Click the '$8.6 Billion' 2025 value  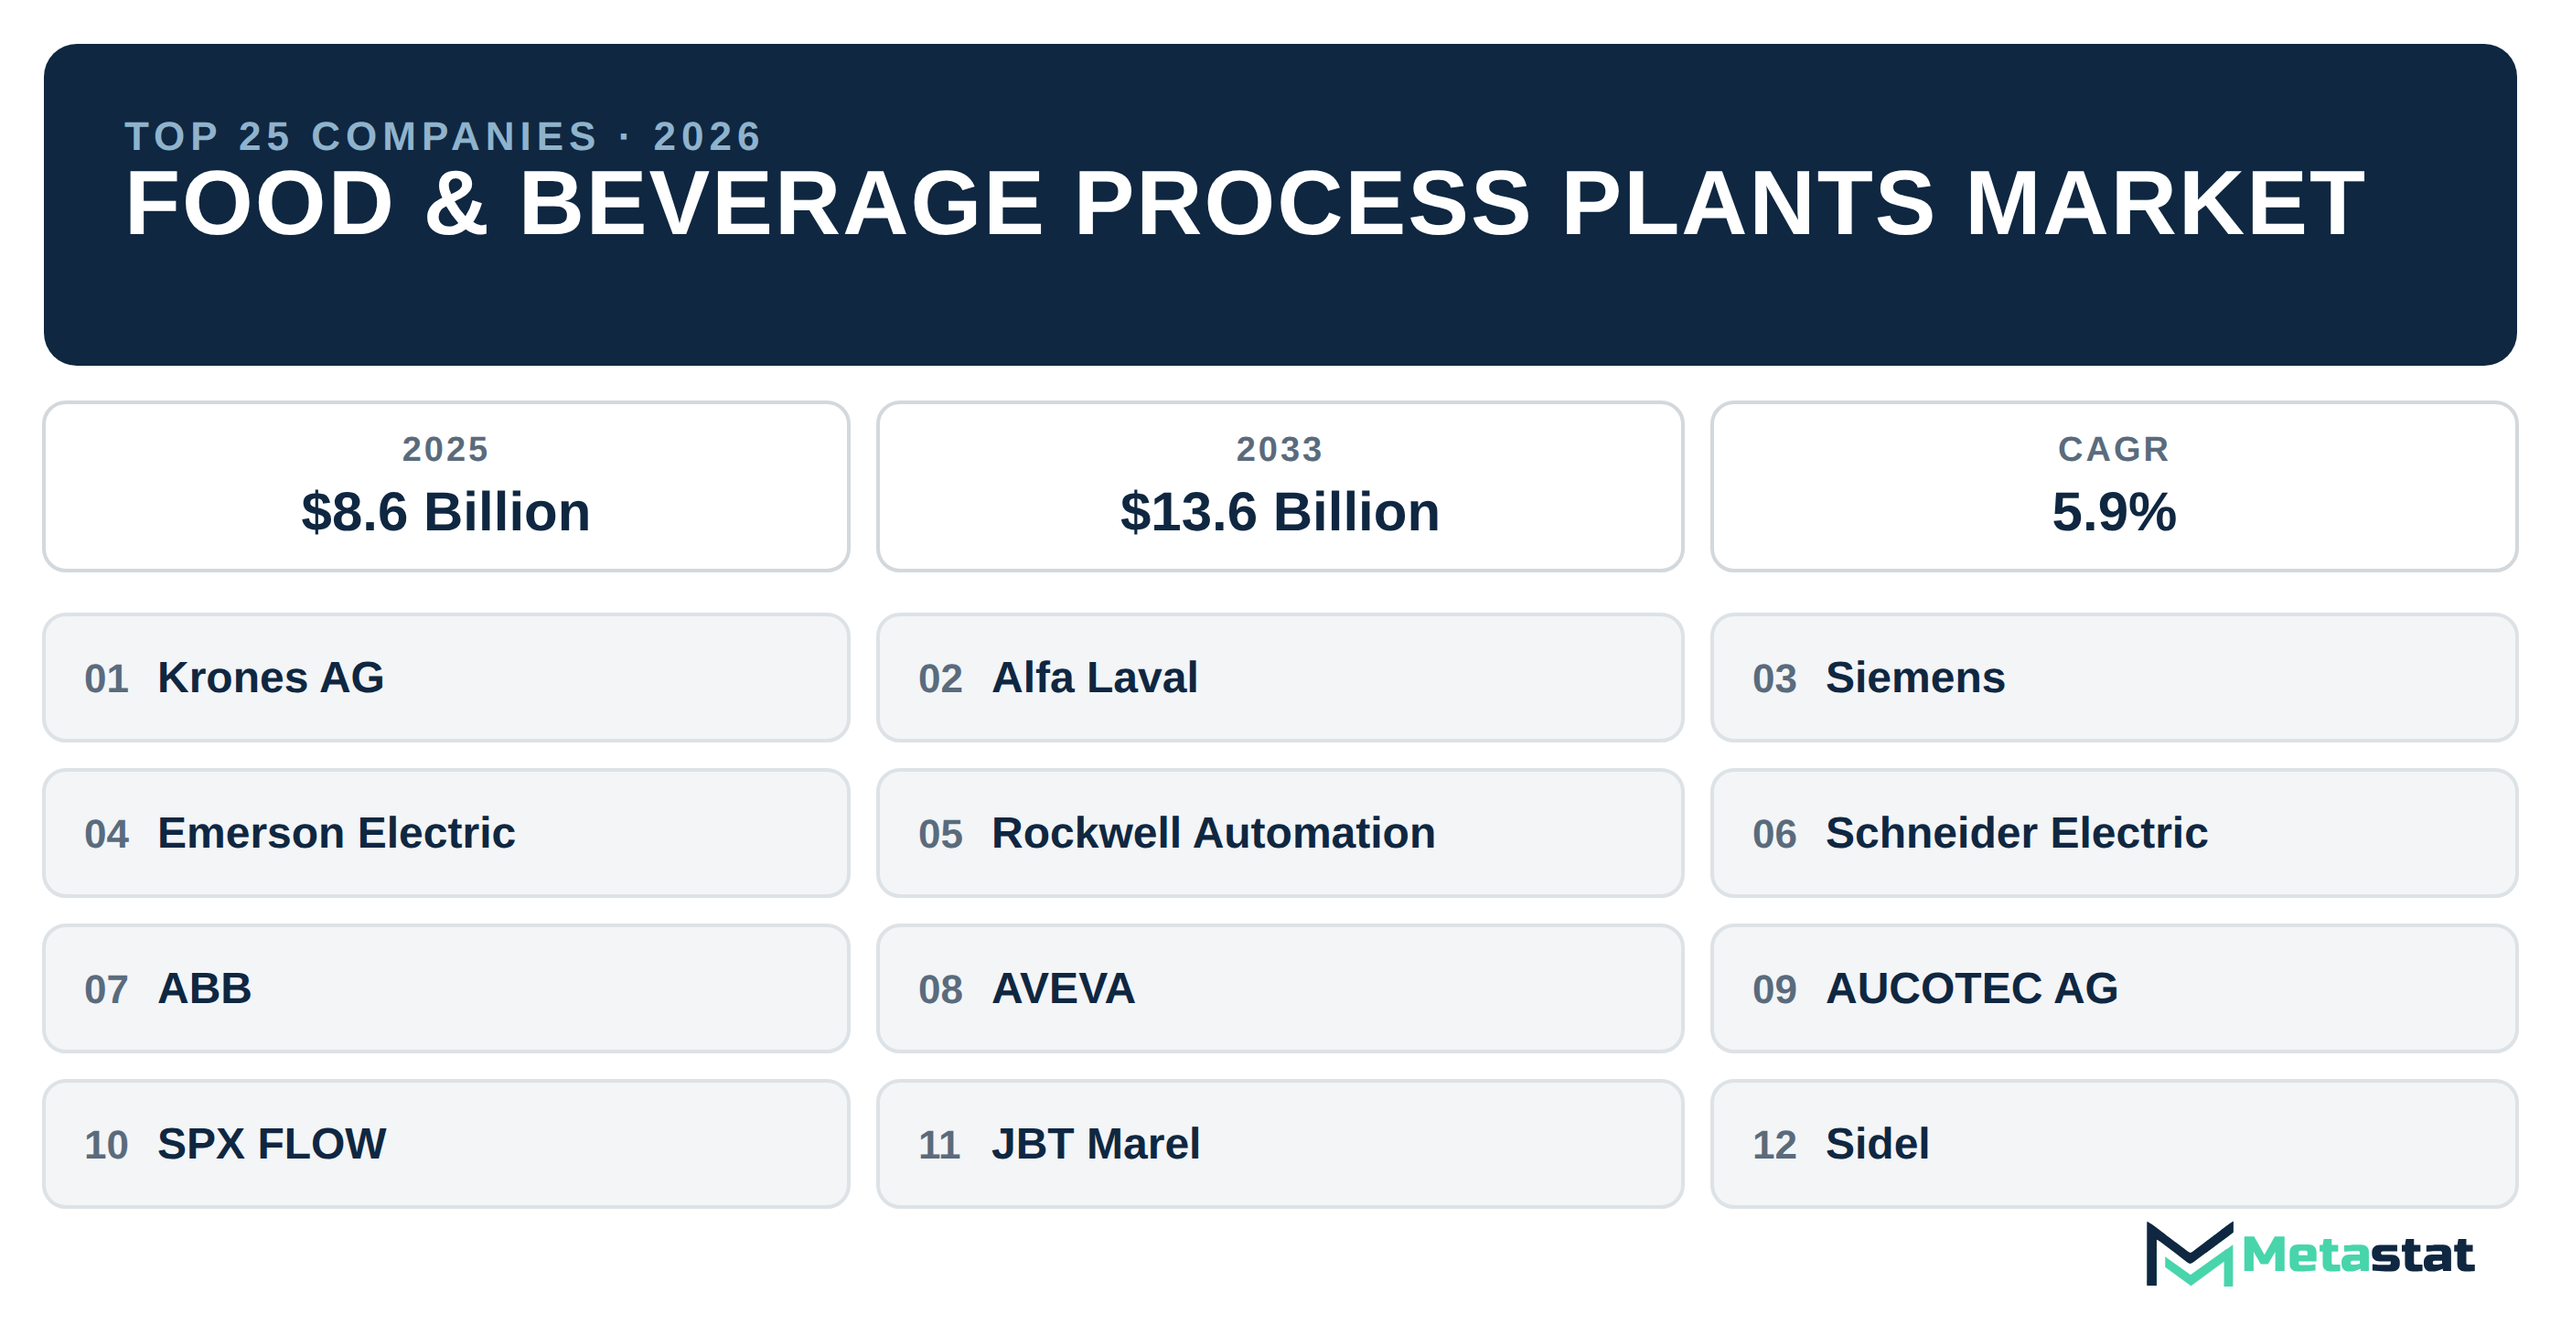coord(446,512)
